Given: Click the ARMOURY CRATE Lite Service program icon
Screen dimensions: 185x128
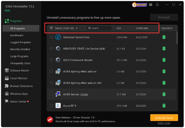Looking at the screenshot, I should tap(58, 48).
